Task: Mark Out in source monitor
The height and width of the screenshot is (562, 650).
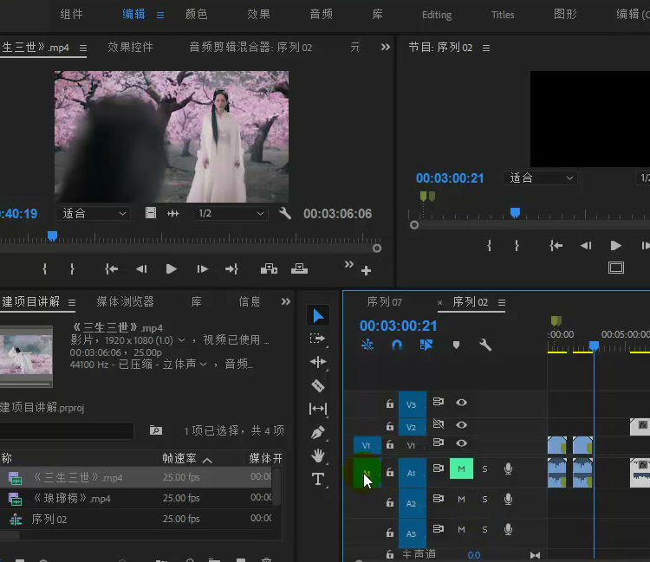Action: point(72,269)
